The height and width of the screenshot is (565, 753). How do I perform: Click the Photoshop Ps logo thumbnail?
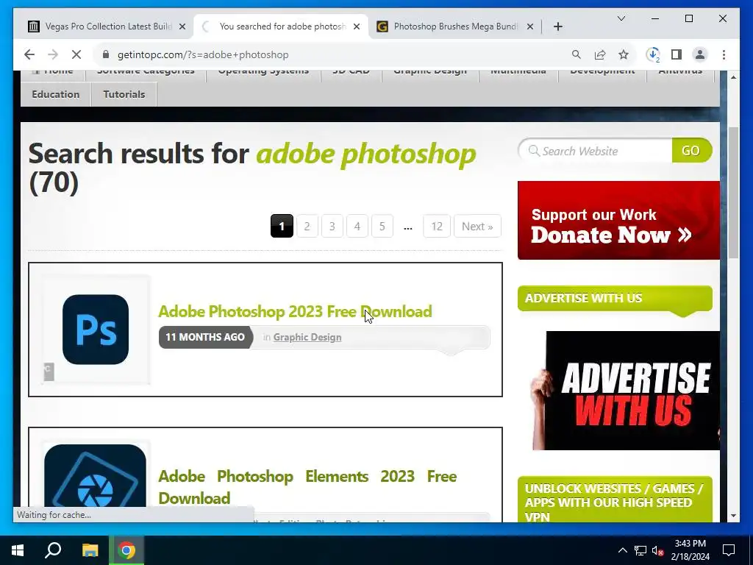(96, 330)
